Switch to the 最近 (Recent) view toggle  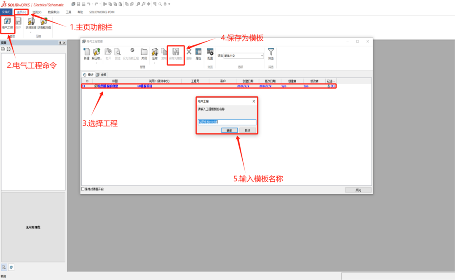tap(88, 75)
